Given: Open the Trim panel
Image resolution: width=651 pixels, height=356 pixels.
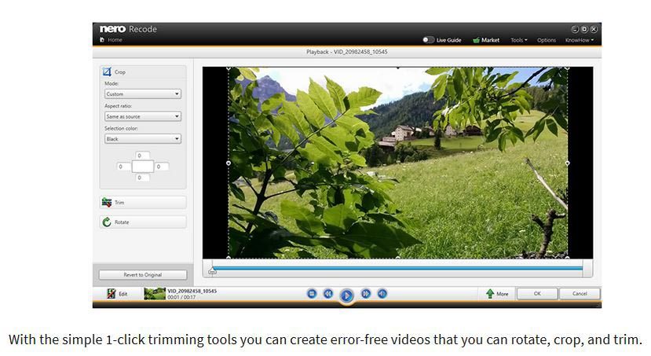Looking at the screenshot, I should coord(143,202).
